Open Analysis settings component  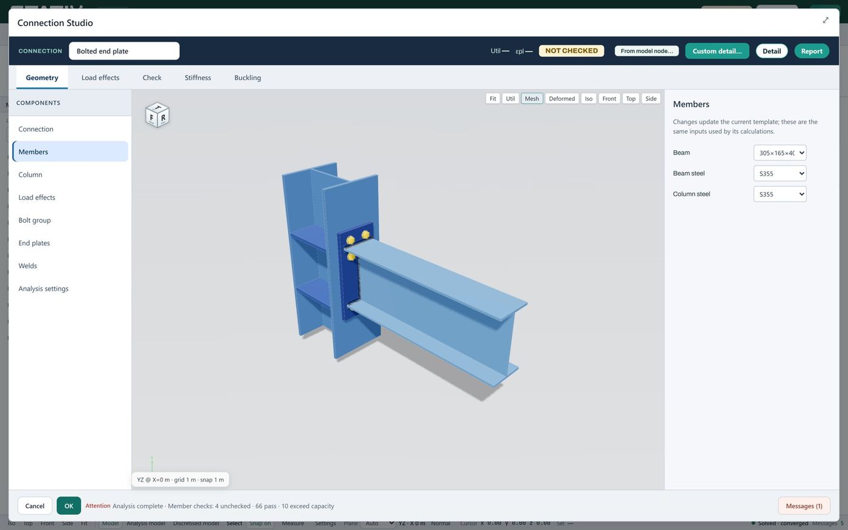coord(70,288)
